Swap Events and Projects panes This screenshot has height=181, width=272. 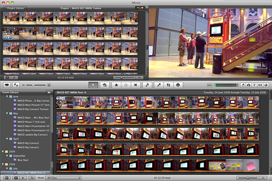16,85
